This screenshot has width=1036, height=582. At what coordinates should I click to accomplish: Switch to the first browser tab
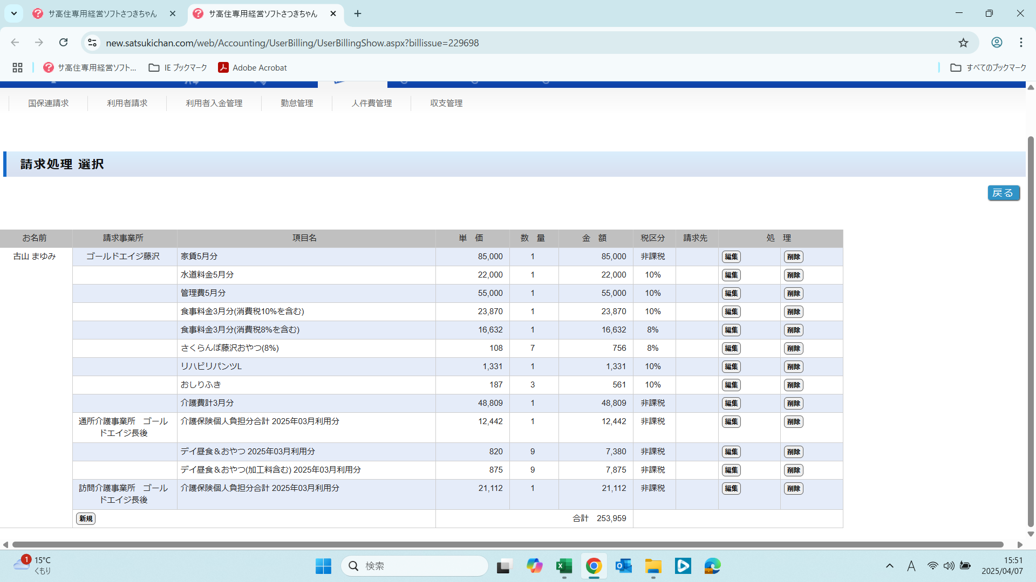103,13
